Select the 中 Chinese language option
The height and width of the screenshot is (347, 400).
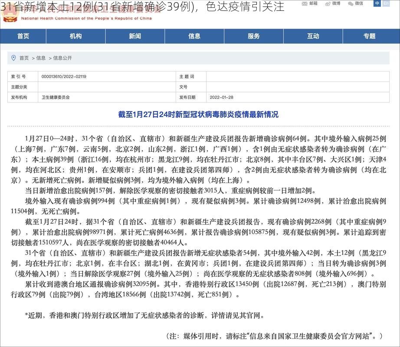(377, 3)
